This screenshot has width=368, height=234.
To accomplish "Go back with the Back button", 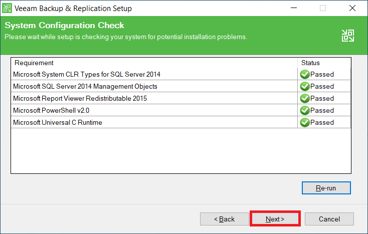I will click(224, 219).
